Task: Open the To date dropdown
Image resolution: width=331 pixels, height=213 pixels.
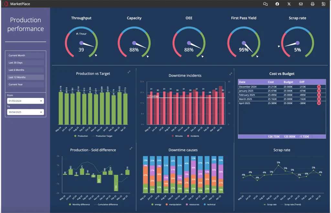Action: tap(26, 112)
